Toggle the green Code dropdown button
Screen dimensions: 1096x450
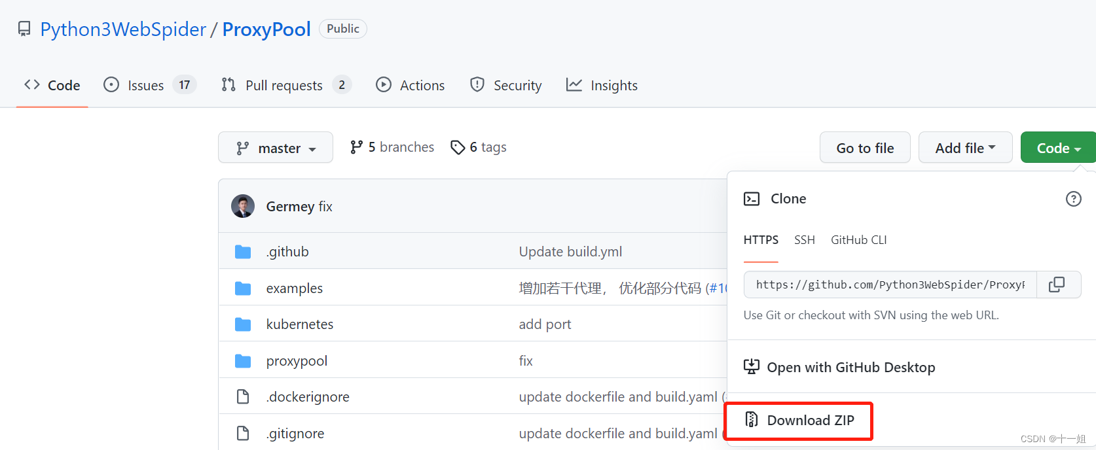coord(1058,148)
